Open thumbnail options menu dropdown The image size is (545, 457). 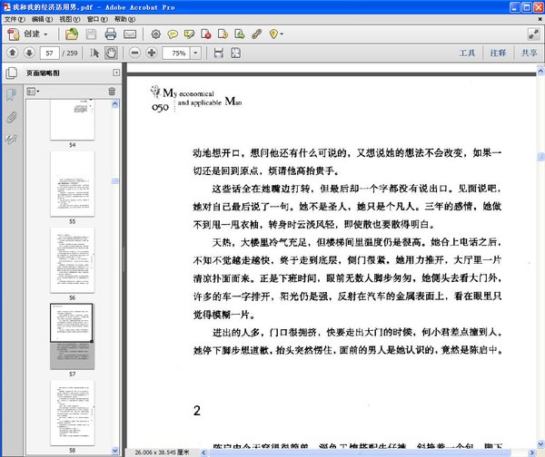(x=33, y=92)
